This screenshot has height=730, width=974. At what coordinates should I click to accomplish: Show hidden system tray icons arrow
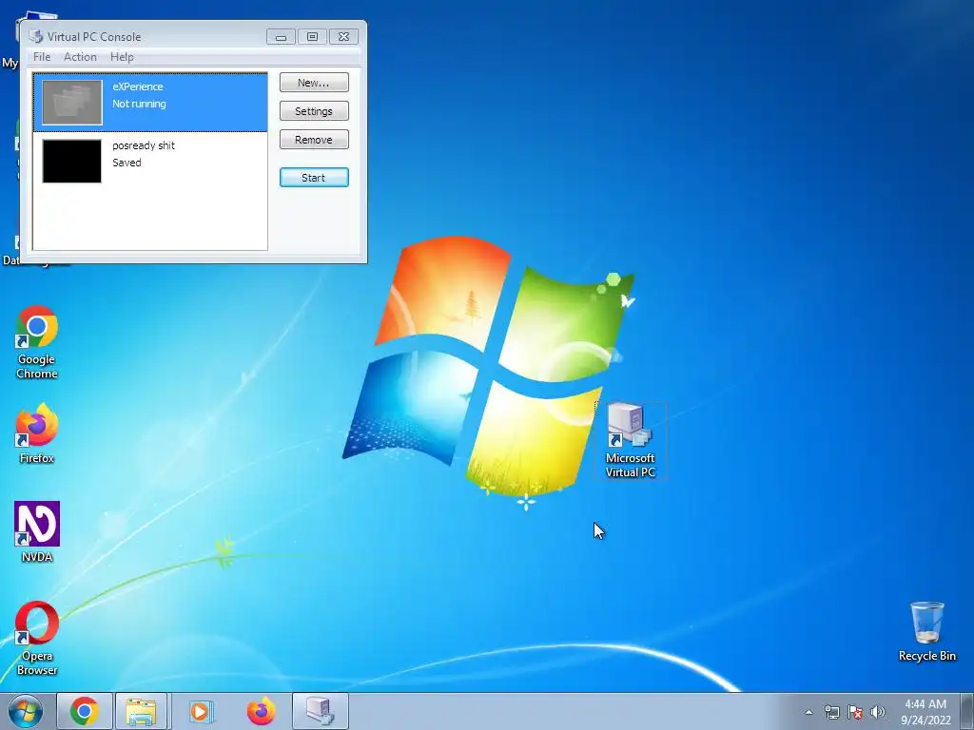pos(808,712)
